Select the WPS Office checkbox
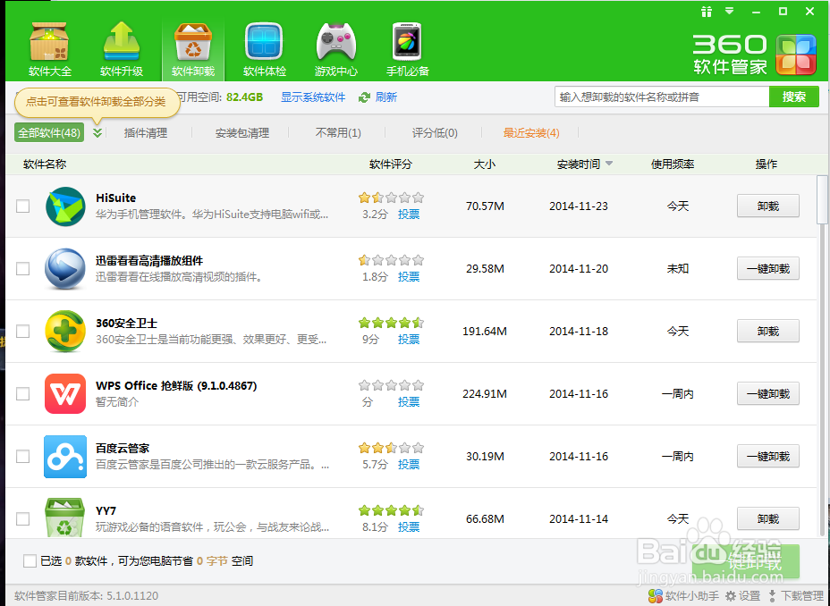This screenshot has height=606, width=830. coord(22,393)
